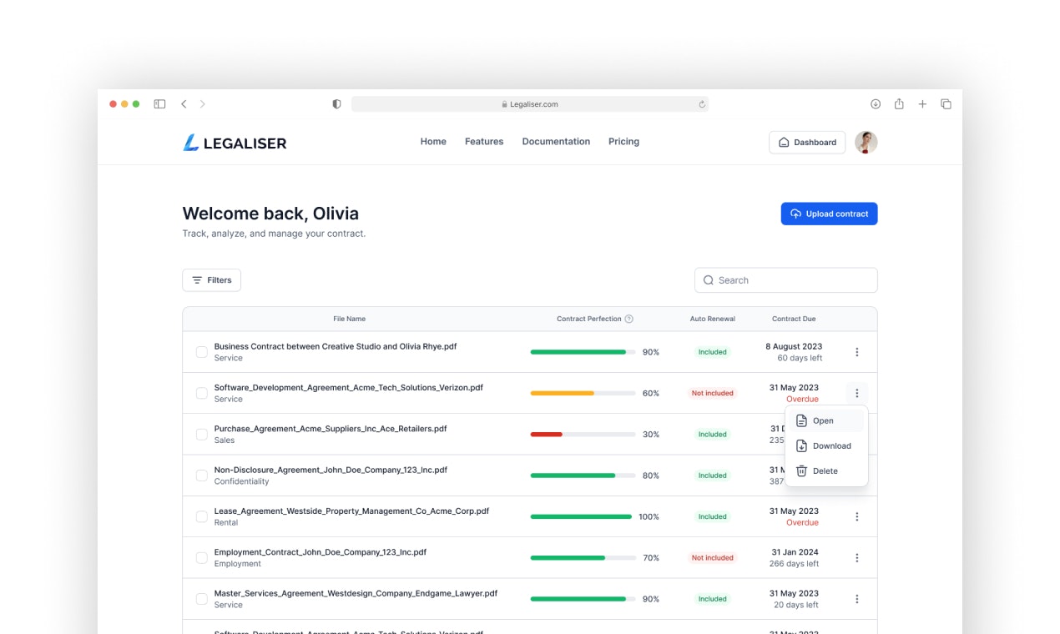Screen dimensions: 1060x634
Task: Open a new tab with plus icon
Action: (922, 104)
